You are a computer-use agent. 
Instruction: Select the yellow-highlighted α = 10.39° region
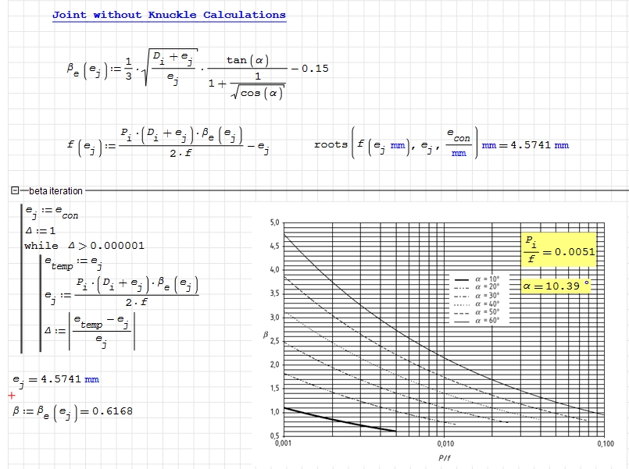(x=557, y=286)
